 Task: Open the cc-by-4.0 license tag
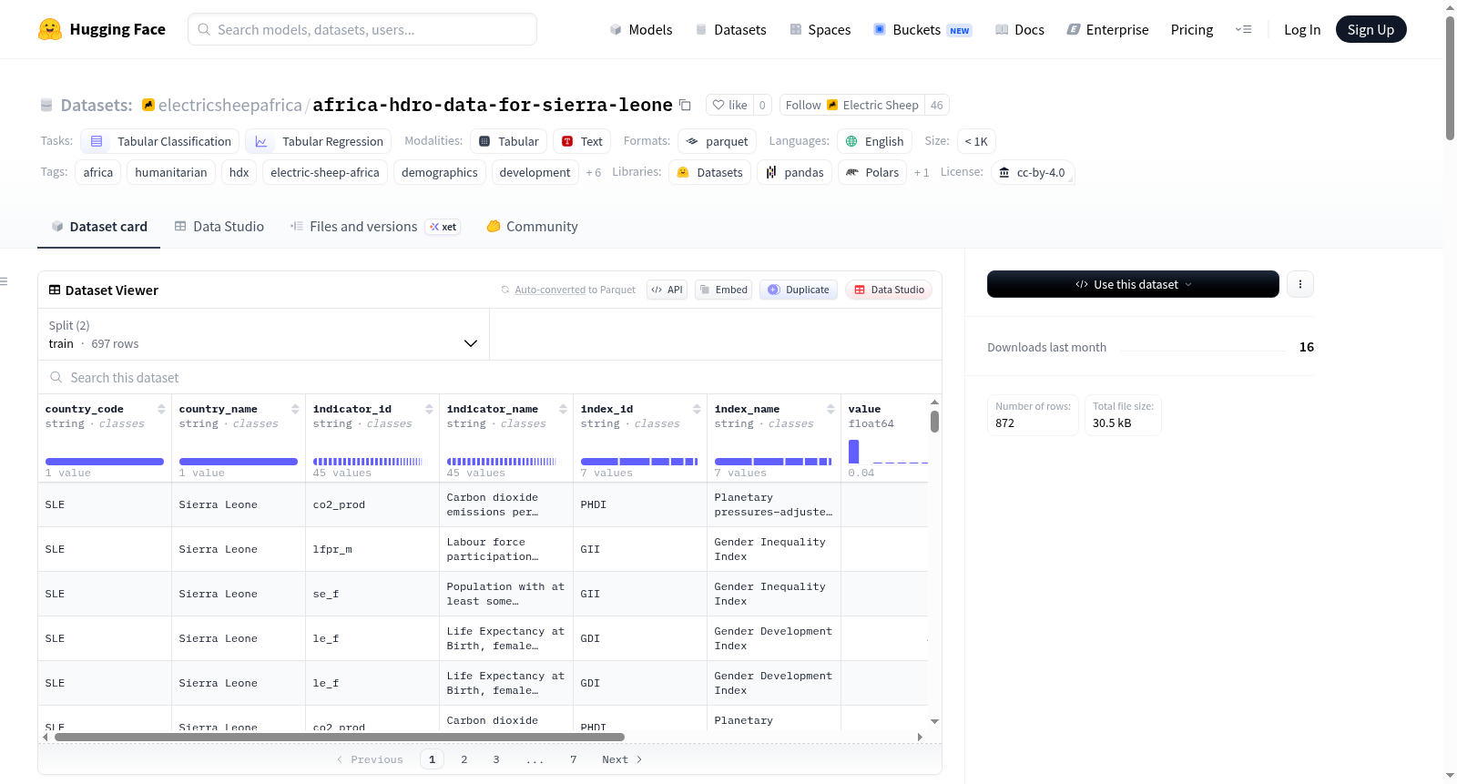pyautogui.click(x=1033, y=172)
